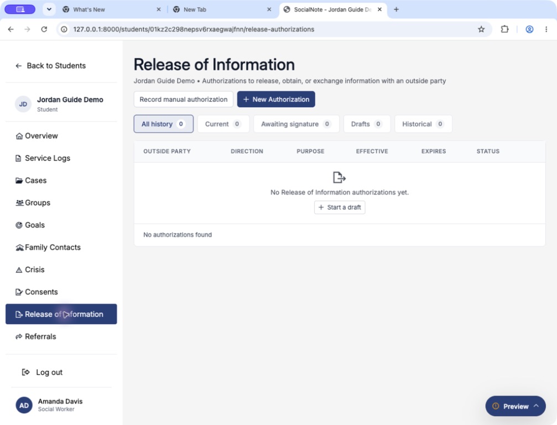557x425 pixels.
Task: Open Referrals in the sidebar
Action: 61,336
